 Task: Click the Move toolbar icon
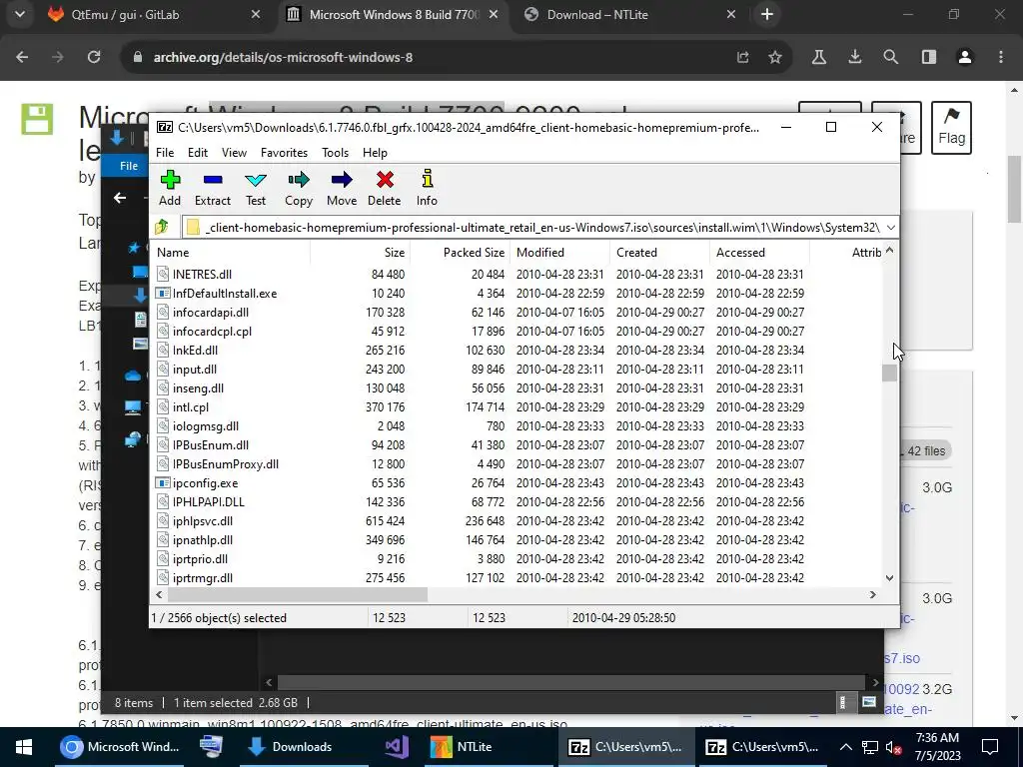tap(342, 188)
